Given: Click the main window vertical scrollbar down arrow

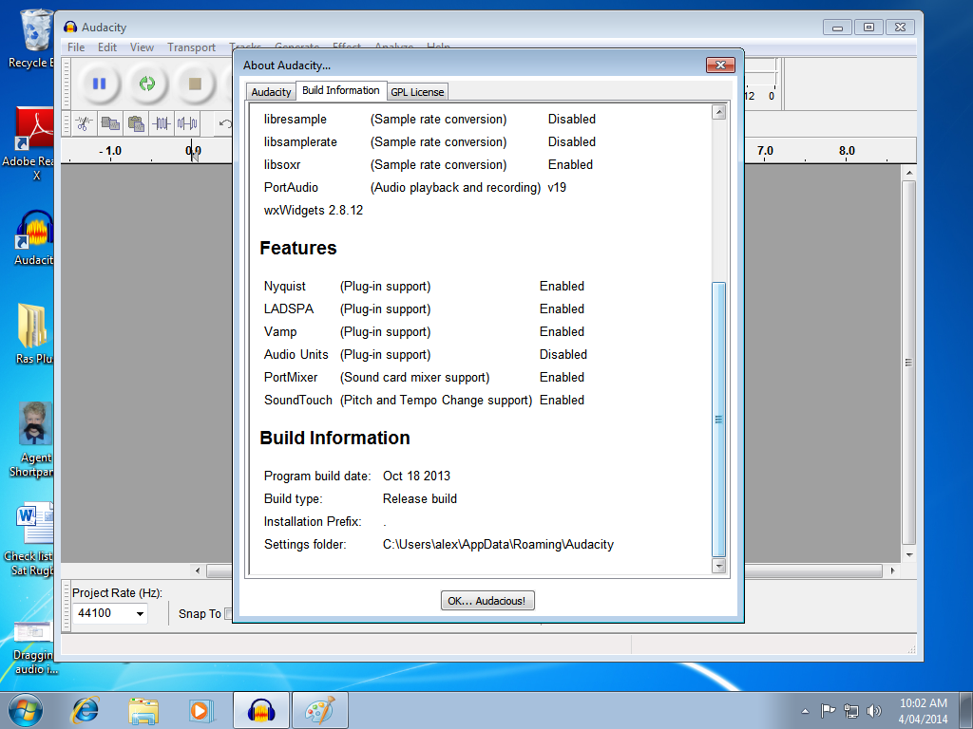Looking at the screenshot, I should [x=909, y=555].
